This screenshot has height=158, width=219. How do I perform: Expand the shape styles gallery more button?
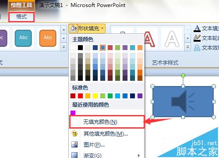tap(64, 47)
